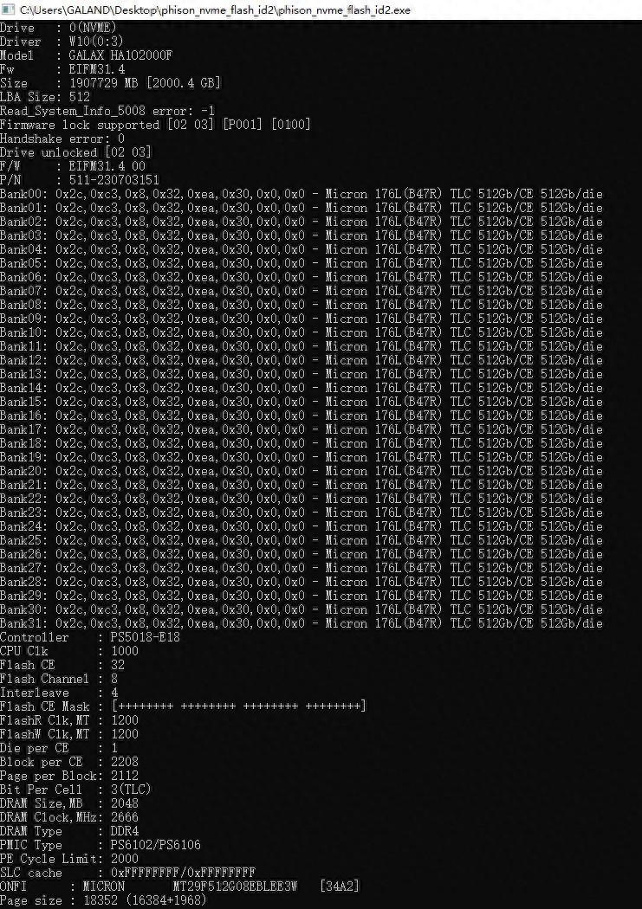Click the PMIC Type PS6102/PS6106 line
This screenshot has height=909, width=642.
101,845
